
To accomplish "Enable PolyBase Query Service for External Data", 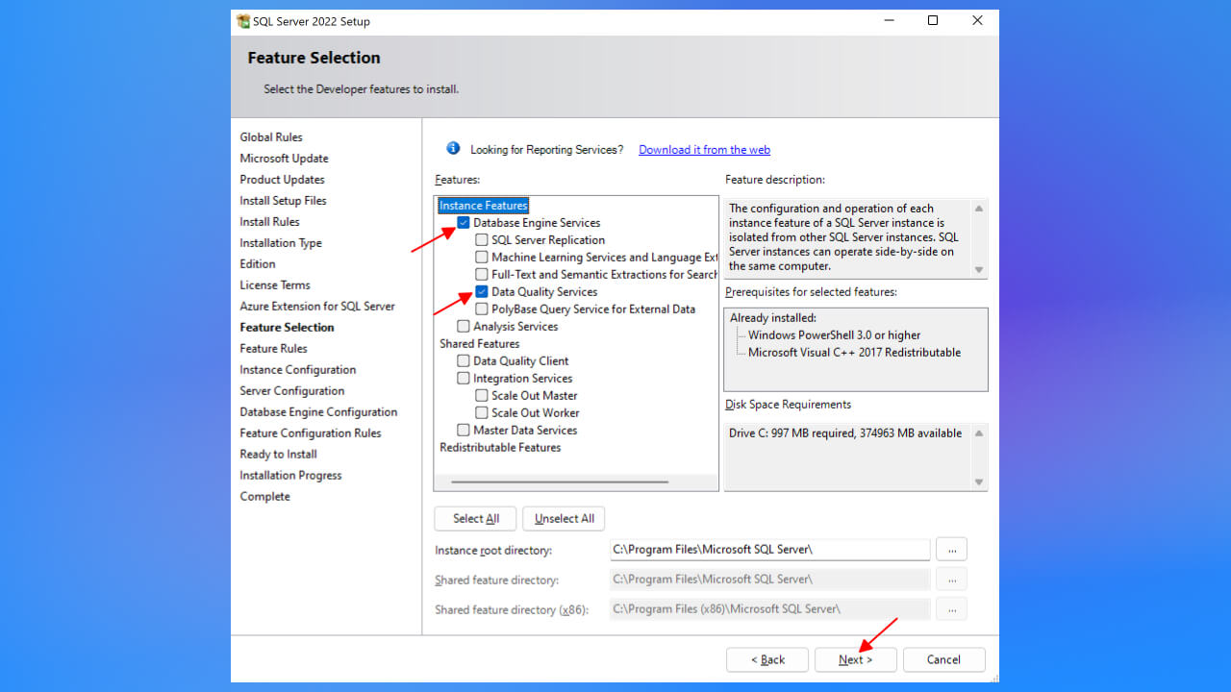I will [x=482, y=309].
